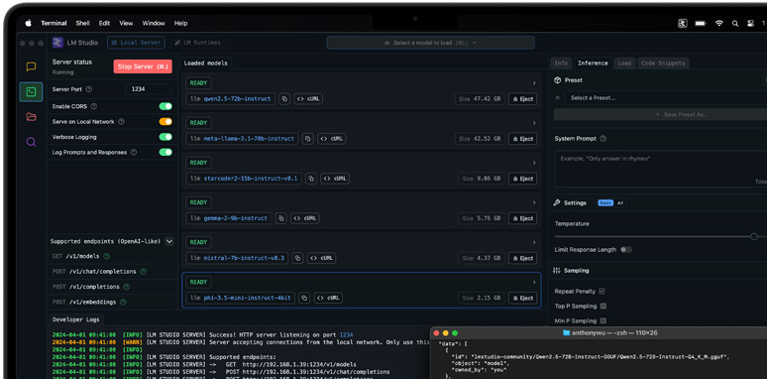This screenshot has height=379, width=767.
Task: Click info icon next to /v1/embeddings
Action: pos(123,303)
